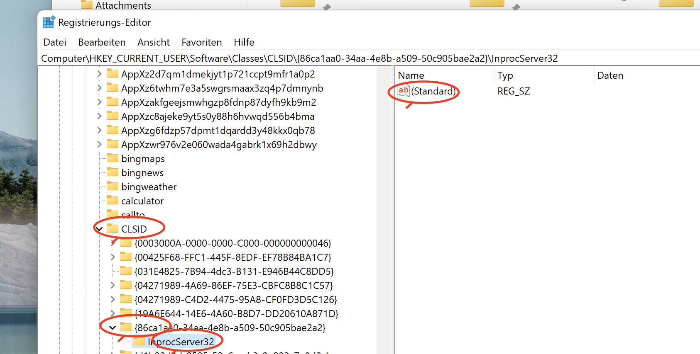
Task: Open the Hilfe menu
Action: pos(244,42)
